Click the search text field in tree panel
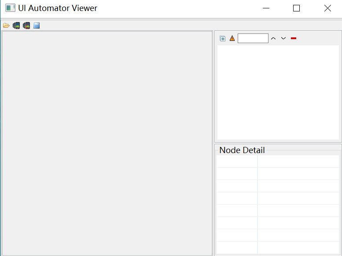The image size is (342, 256). pyautogui.click(x=253, y=38)
